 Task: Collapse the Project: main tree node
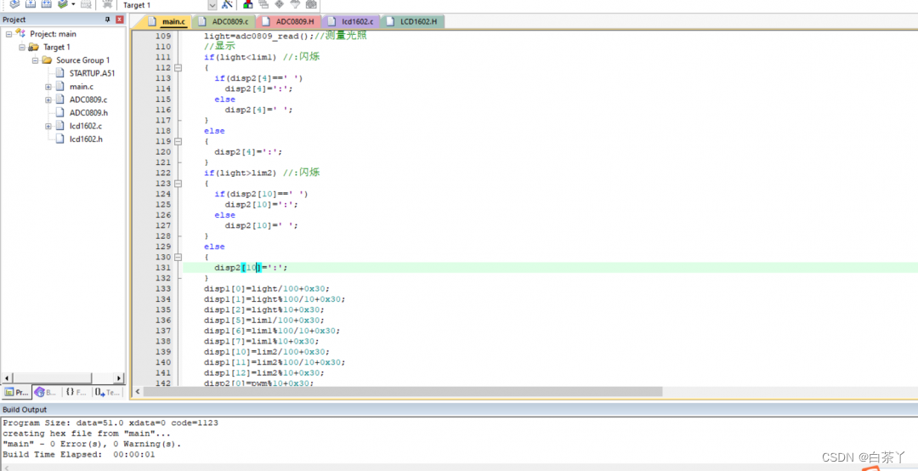coord(8,34)
